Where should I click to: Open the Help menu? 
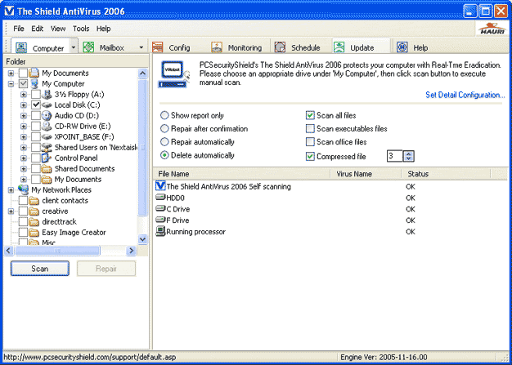click(104, 29)
